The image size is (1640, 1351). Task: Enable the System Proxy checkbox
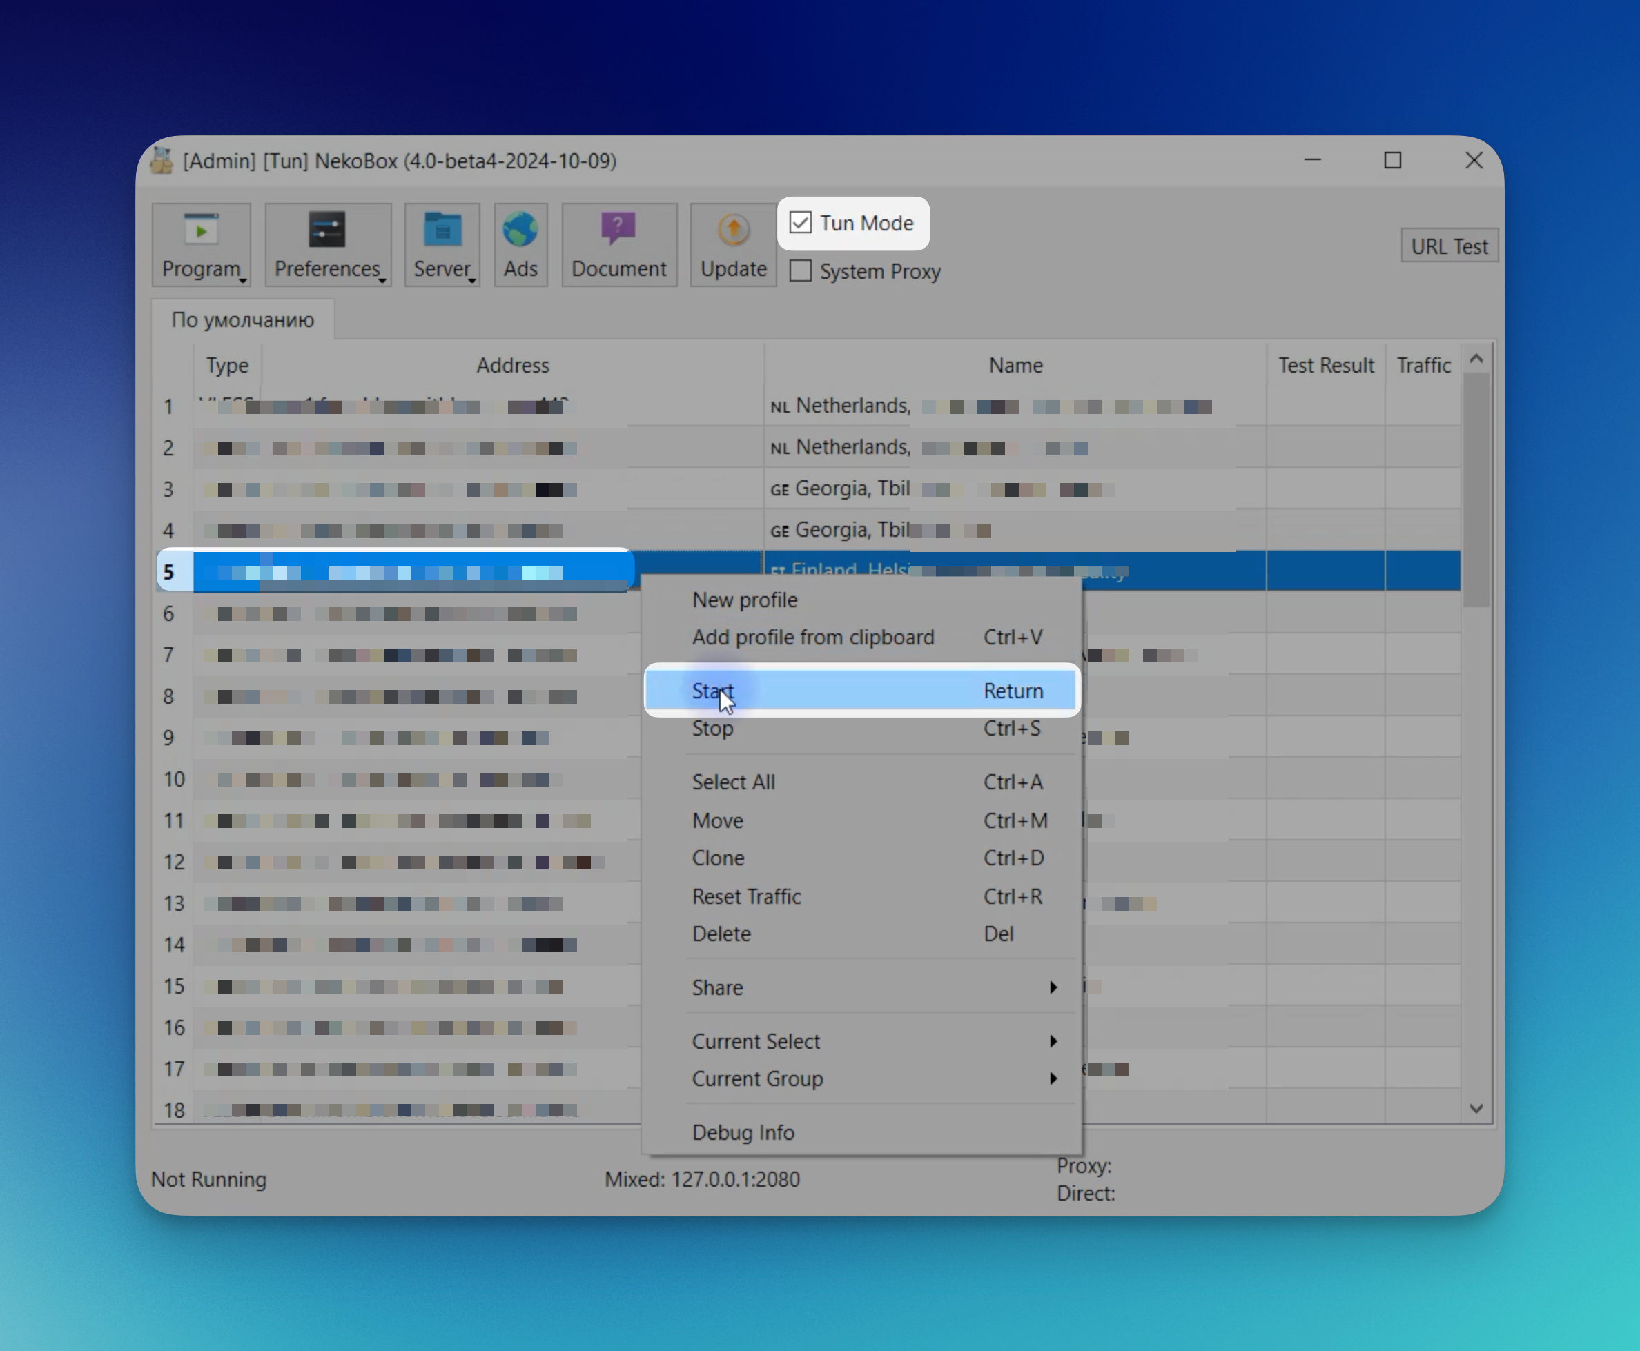click(800, 271)
